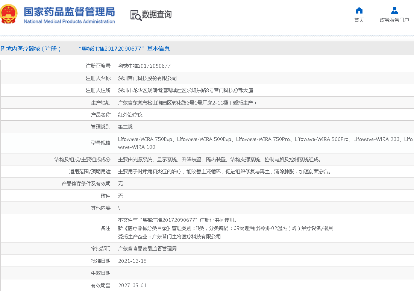The height and width of the screenshot is (291, 414).
Task: Click the 审批部门 value 广东省食品药品监督管理局
Action: click(147, 249)
